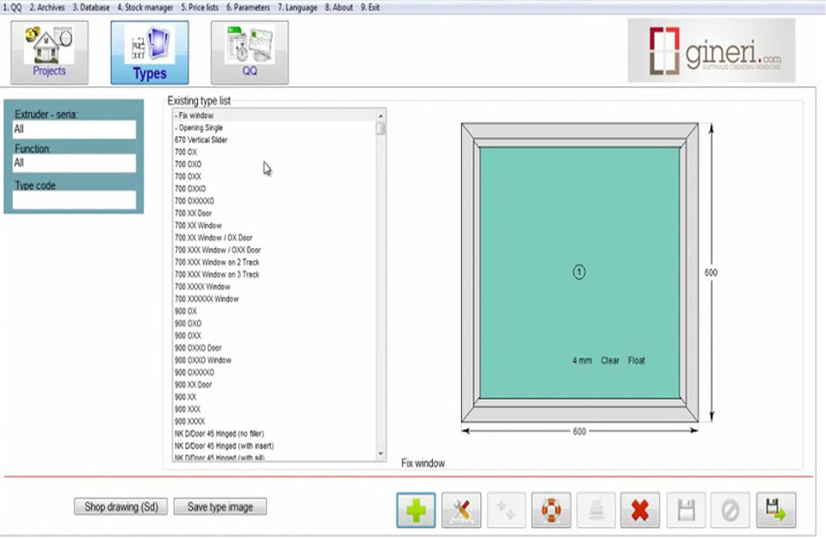Screen dimensions: 826x538
Task: Open the 2. Archives menu
Action: (x=46, y=8)
